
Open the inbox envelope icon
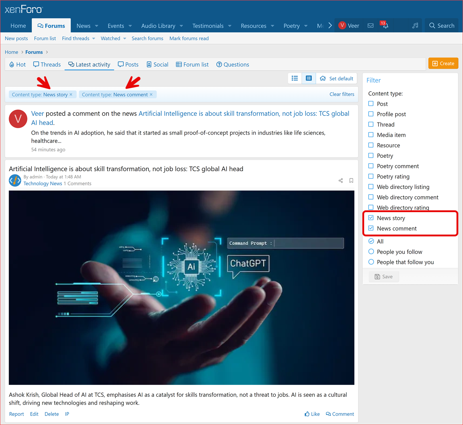[370, 26]
